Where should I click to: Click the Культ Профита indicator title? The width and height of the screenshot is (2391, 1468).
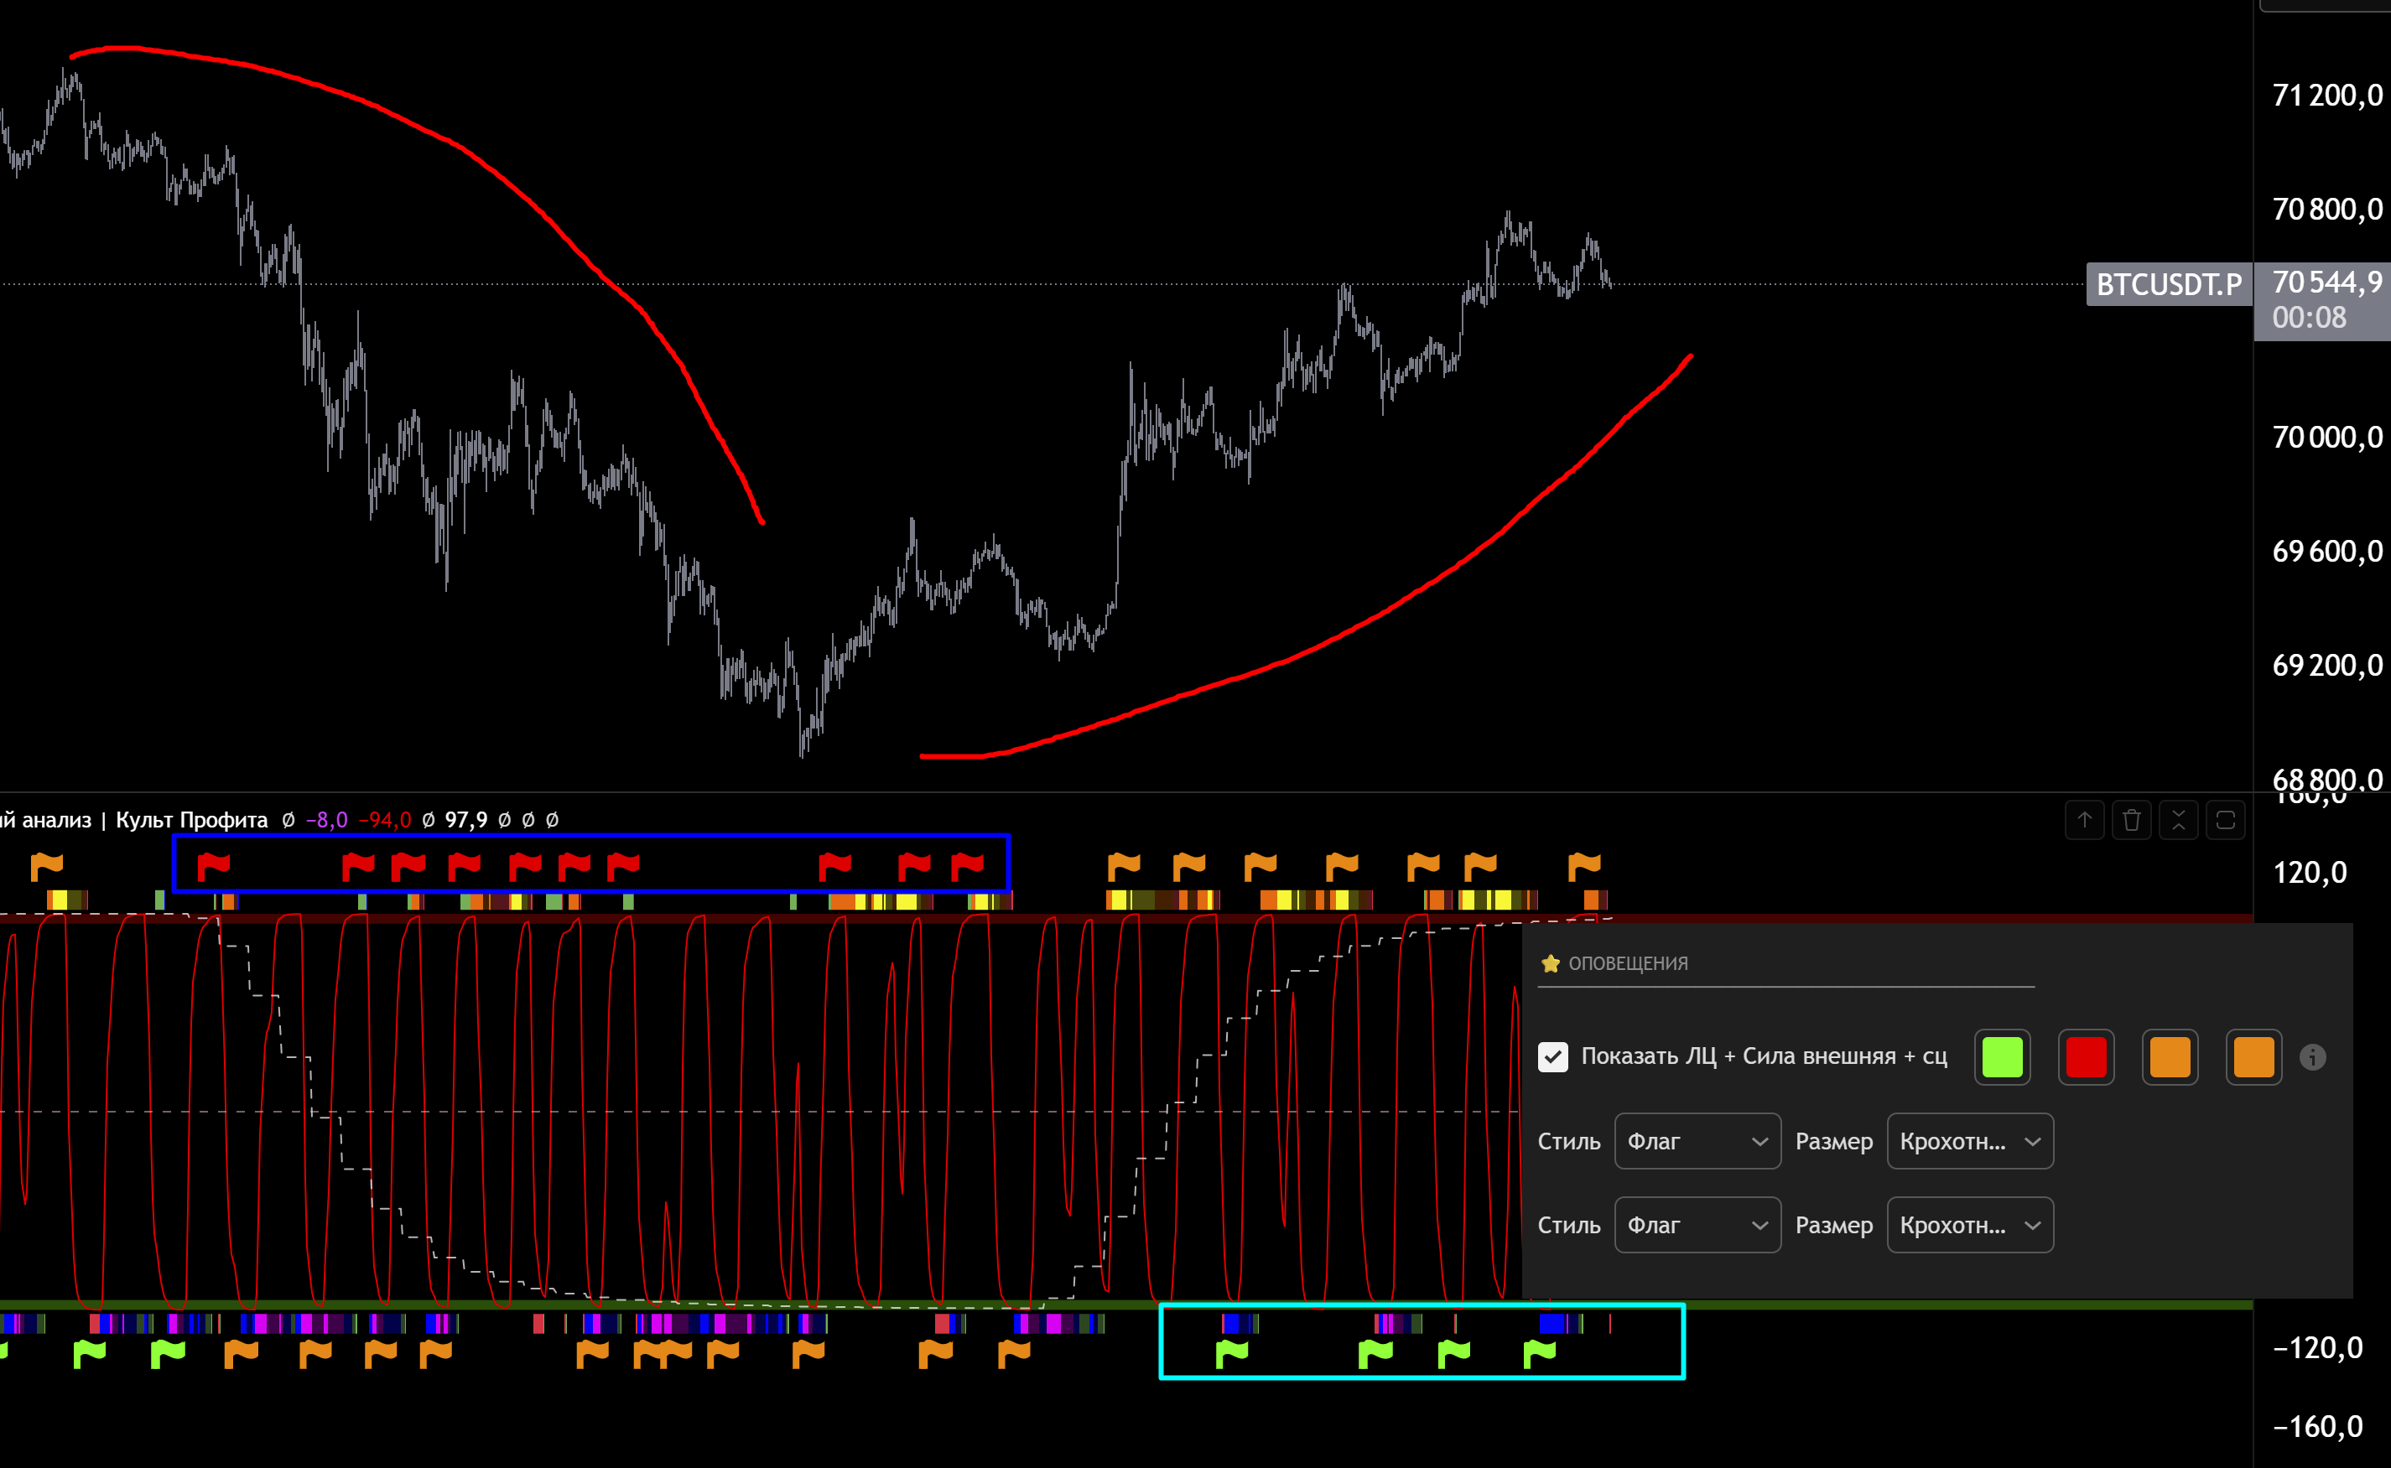(x=191, y=819)
